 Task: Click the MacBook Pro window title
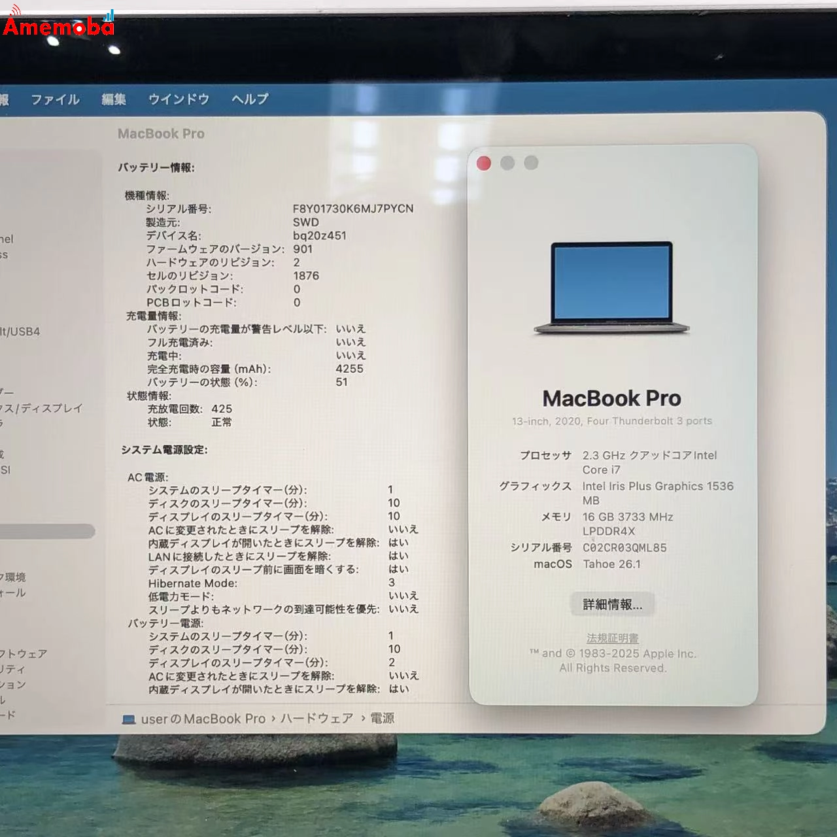click(x=161, y=133)
